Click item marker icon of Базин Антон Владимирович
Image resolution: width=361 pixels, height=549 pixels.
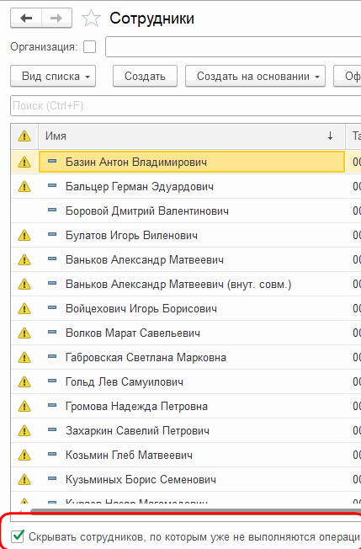(x=52, y=161)
